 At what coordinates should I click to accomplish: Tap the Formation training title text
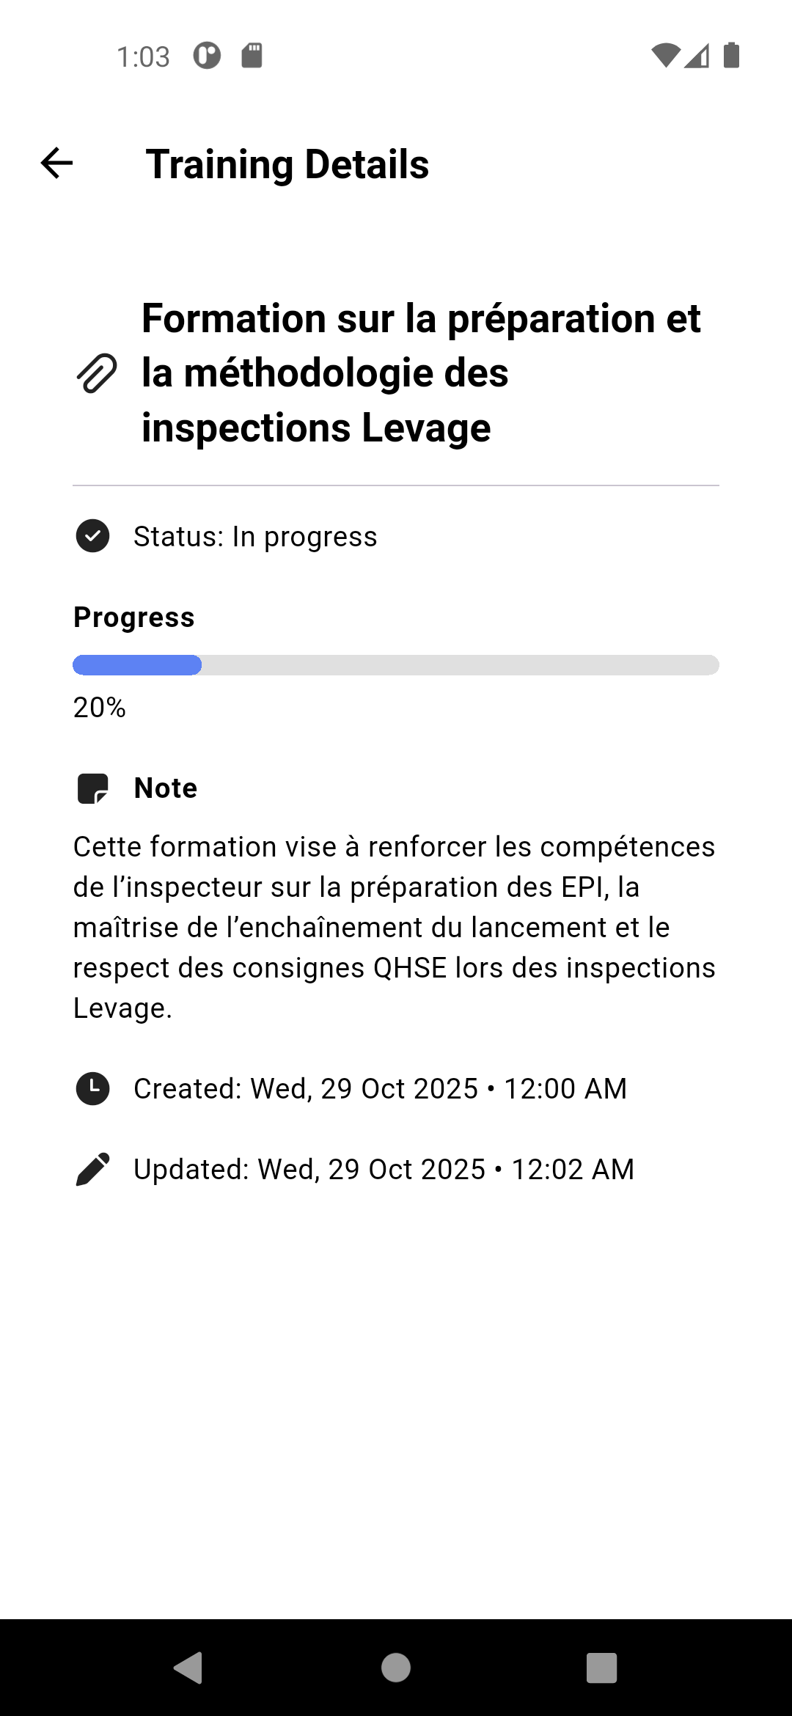click(x=421, y=373)
